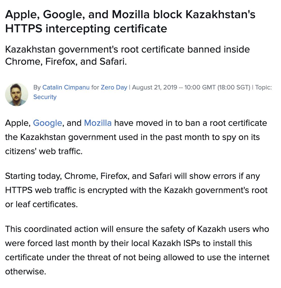Open the Security topic link
This screenshot has height=288, width=281.
[45, 97]
